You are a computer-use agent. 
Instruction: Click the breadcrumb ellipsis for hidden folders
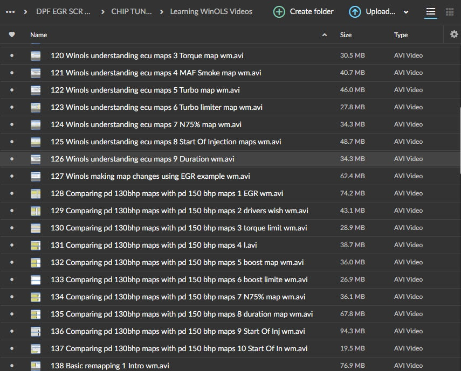click(x=10, y=11)
